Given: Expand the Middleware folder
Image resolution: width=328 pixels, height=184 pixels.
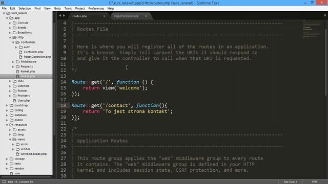Looking at the screenshot, I should 13,62.
